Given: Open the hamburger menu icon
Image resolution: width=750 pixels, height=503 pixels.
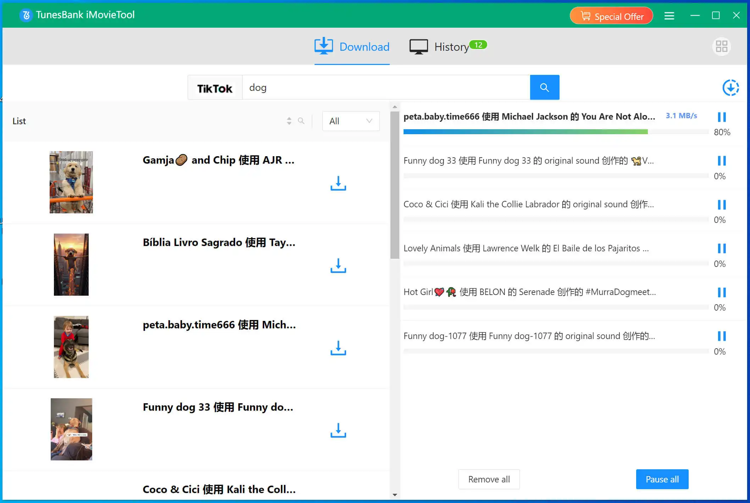Looking at the screenshot, I should 669,16.
